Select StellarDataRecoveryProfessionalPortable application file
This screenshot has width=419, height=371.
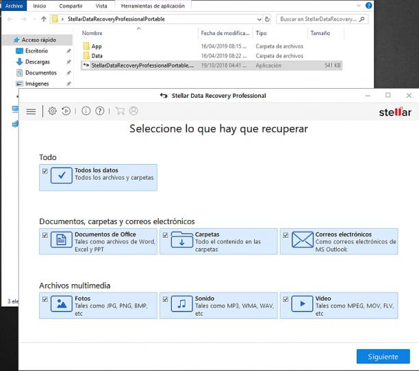[x=212, y=66]
